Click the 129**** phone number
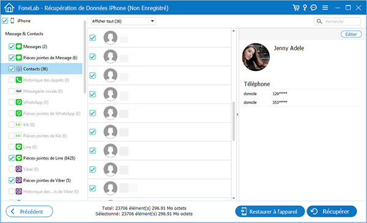 pyautogui.click(x=280, y=93)
